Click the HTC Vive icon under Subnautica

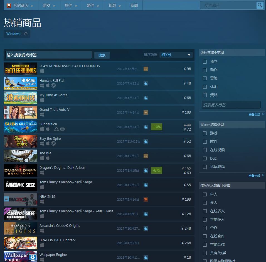[56, 129]
